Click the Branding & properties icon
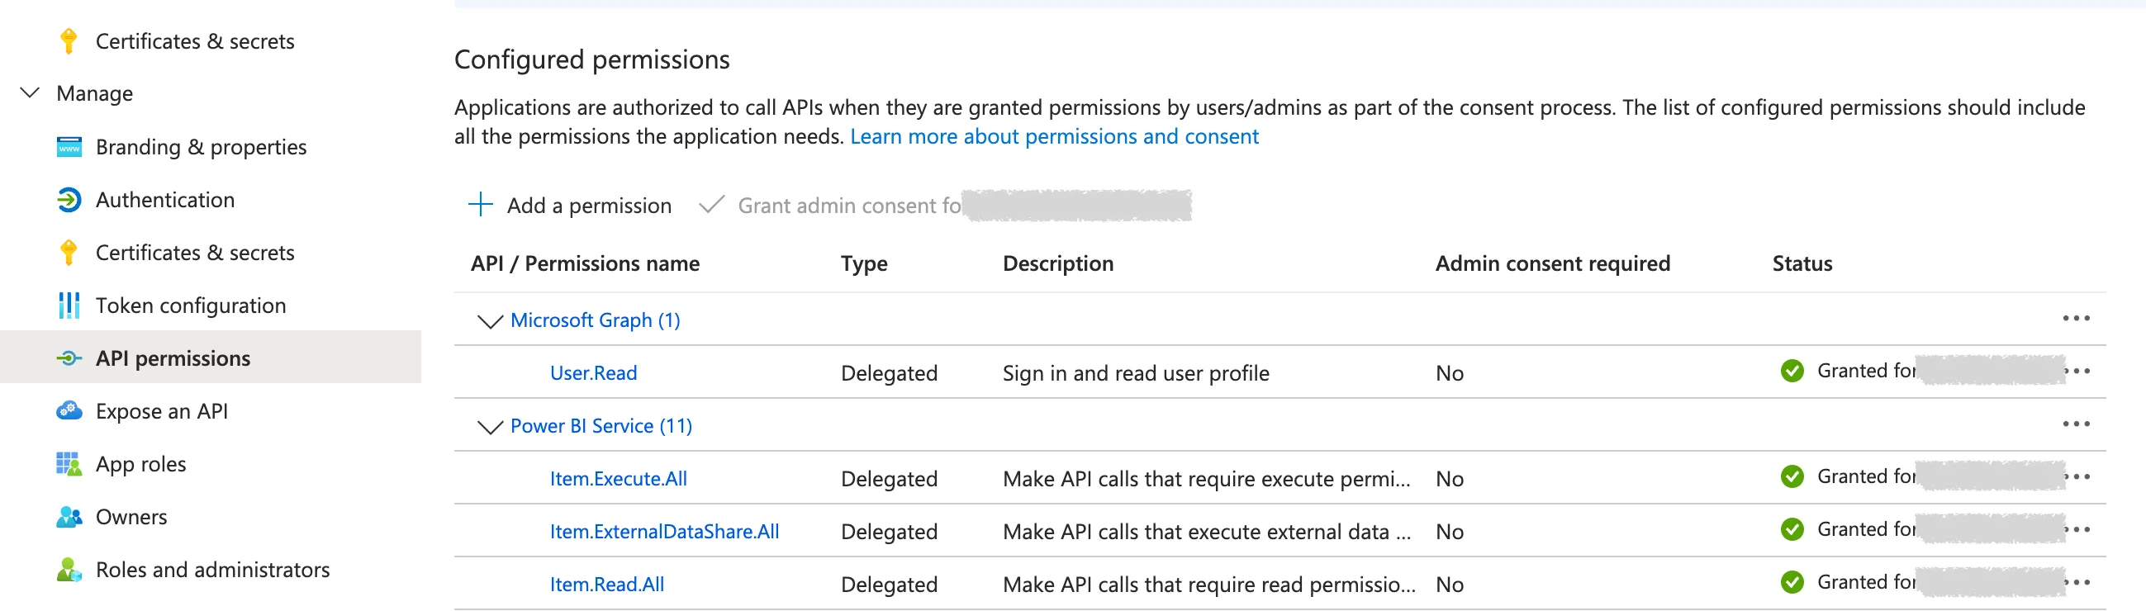The height and width of the screenshot is (611, 2146). click(x=69, y=146)
